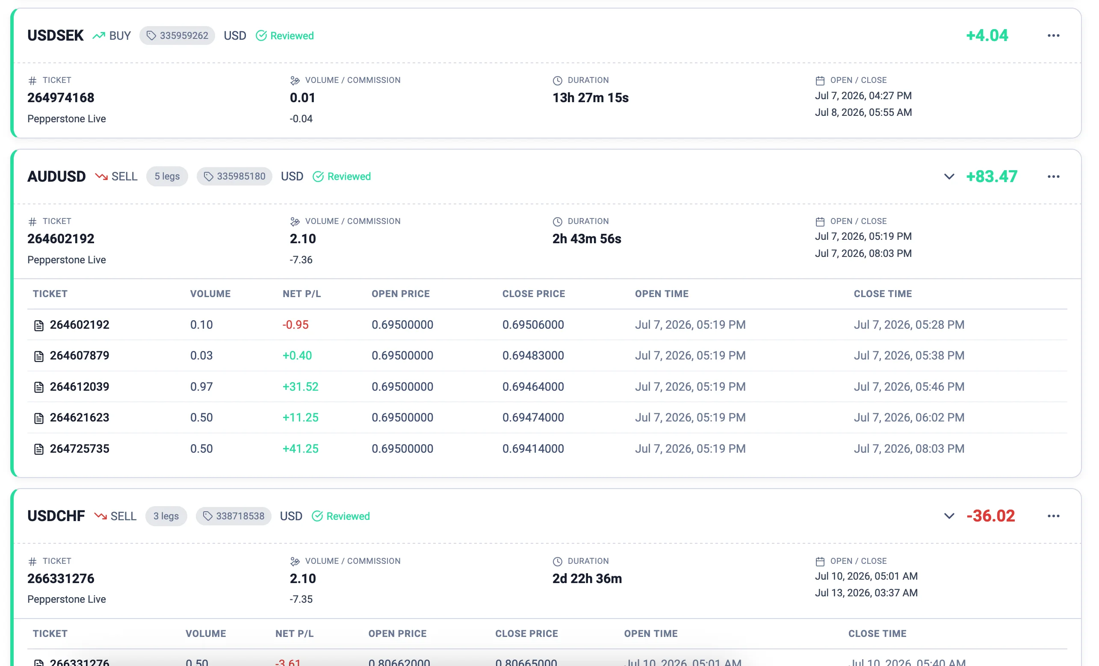
Task: Click the -36.02 loss value
Action: 991,516
